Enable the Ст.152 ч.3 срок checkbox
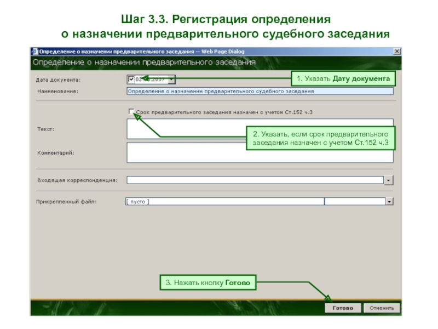The height and width of the screenshot is (329, 438). tap(130, 111)
